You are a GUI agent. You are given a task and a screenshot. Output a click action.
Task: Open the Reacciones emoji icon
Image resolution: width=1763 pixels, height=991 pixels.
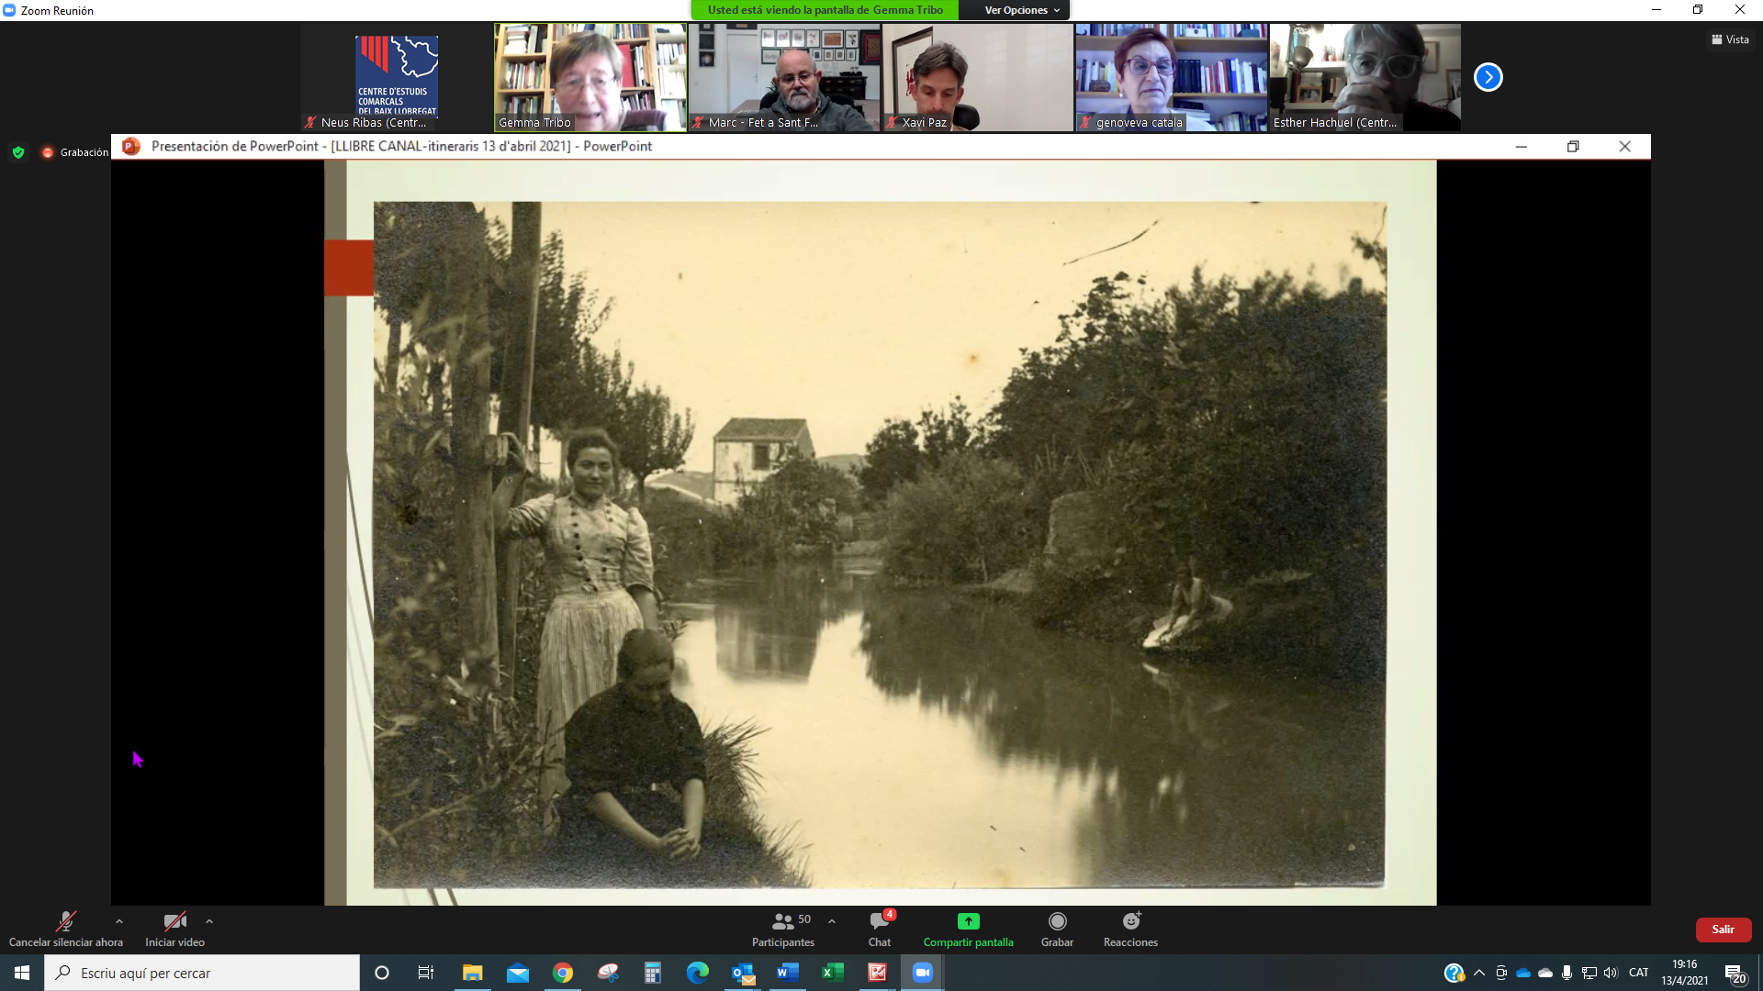[x=1130, y=921]
